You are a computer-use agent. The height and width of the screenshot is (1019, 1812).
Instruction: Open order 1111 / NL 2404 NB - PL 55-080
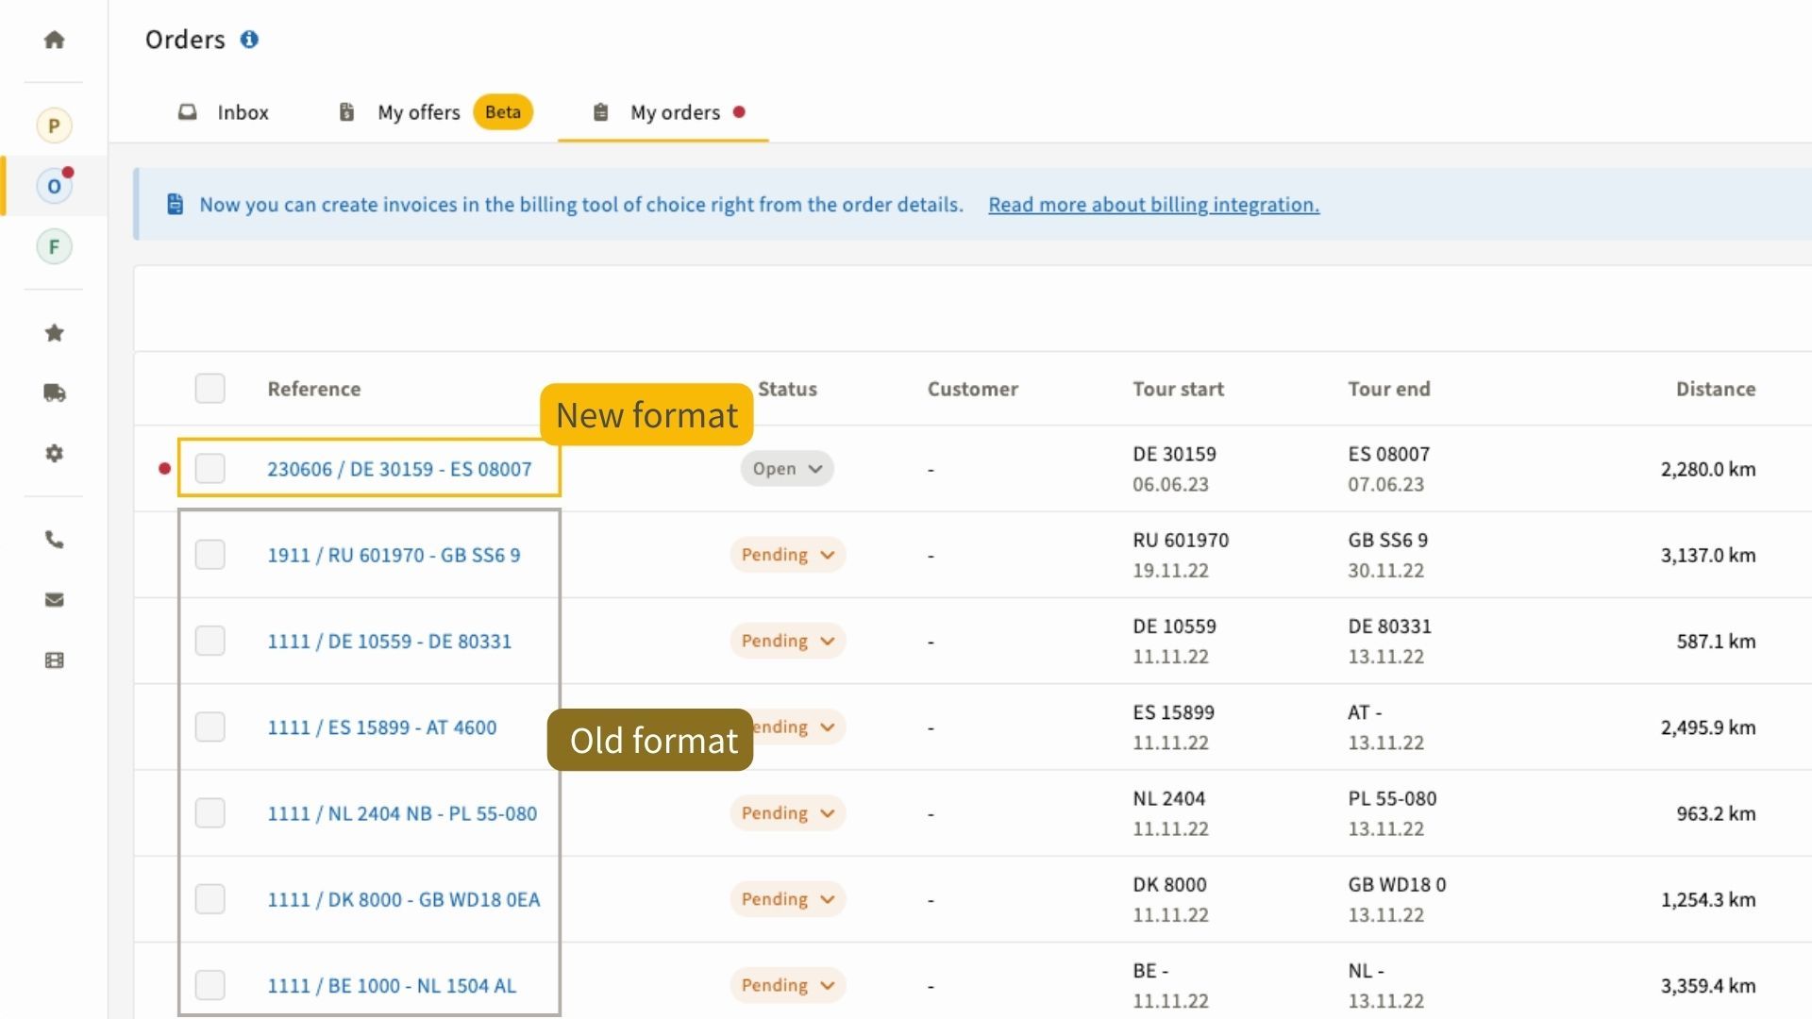pyautogui.click(x=402, y=813)
